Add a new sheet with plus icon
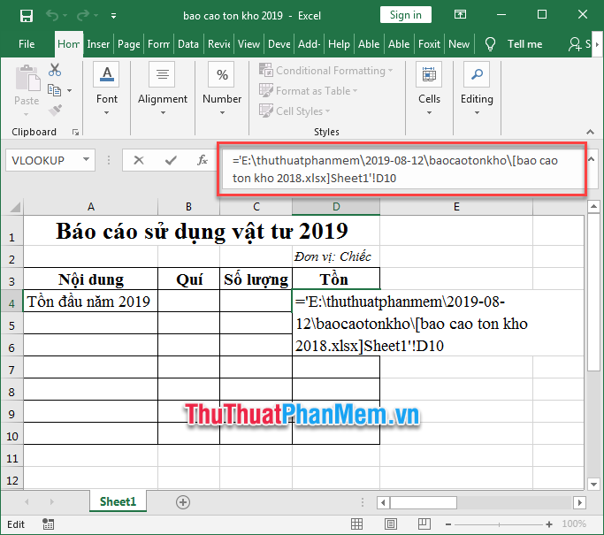 (183, 501)
